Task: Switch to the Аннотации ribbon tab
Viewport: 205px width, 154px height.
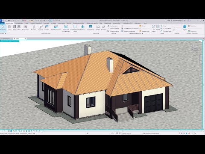Action: tap(61, 23)
